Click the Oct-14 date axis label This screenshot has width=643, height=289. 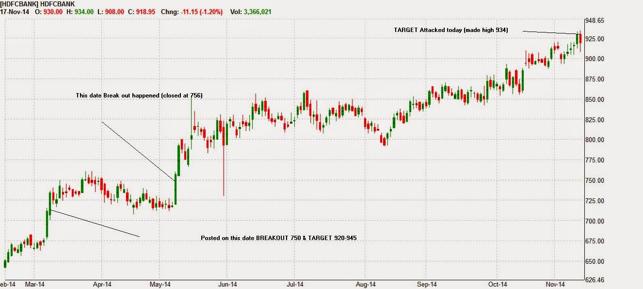point(498,285)
